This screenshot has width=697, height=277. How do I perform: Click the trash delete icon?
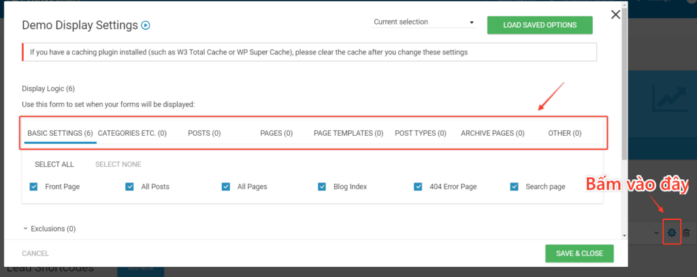point(686,232)
